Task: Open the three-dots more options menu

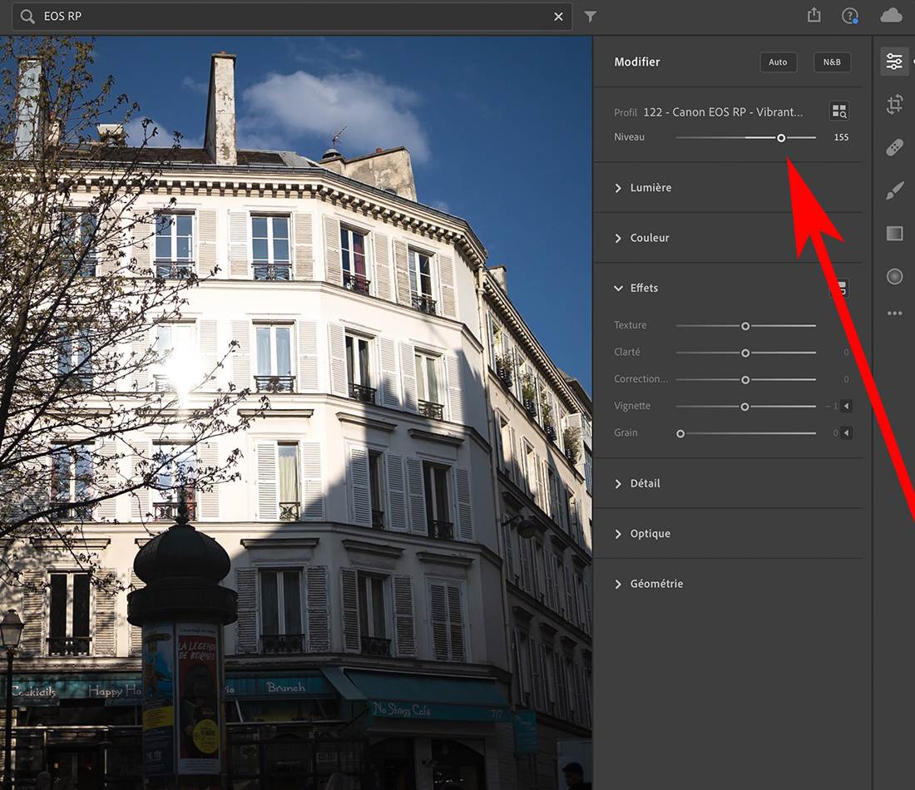Action: [894, 314]
